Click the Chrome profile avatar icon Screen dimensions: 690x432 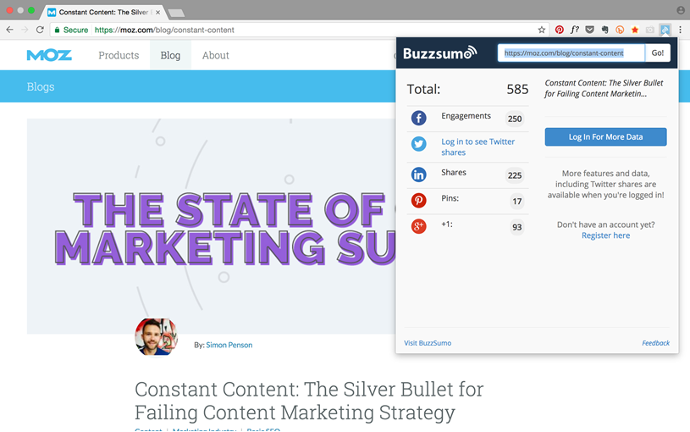pos(681,10)
